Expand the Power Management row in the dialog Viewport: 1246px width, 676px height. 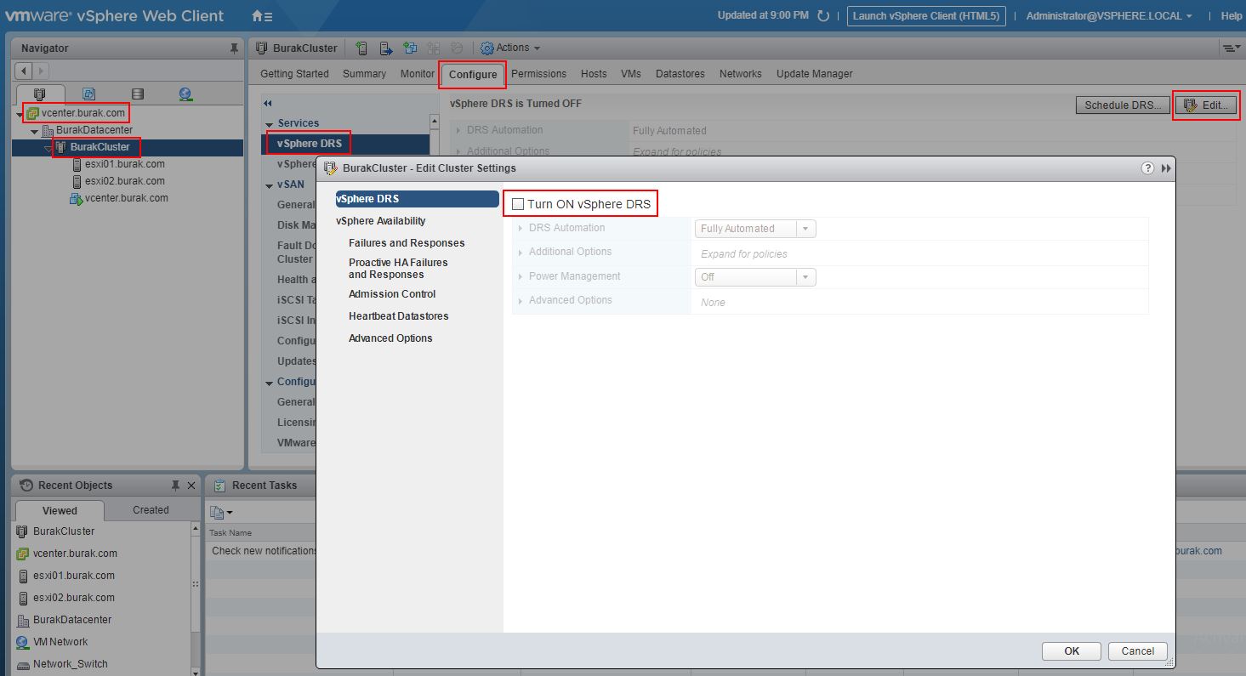tap(520, 276)
